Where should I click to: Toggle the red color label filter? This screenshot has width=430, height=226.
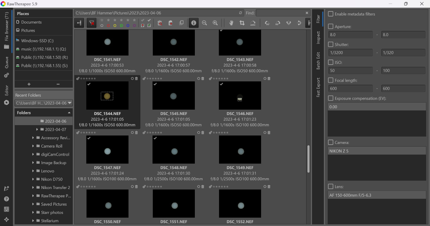108,26
